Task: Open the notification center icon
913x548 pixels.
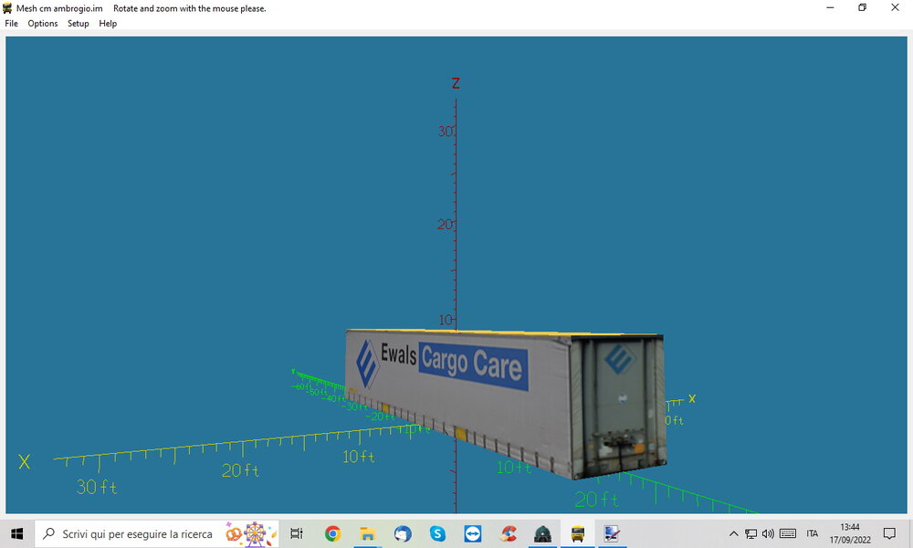Action: point(889,533)
